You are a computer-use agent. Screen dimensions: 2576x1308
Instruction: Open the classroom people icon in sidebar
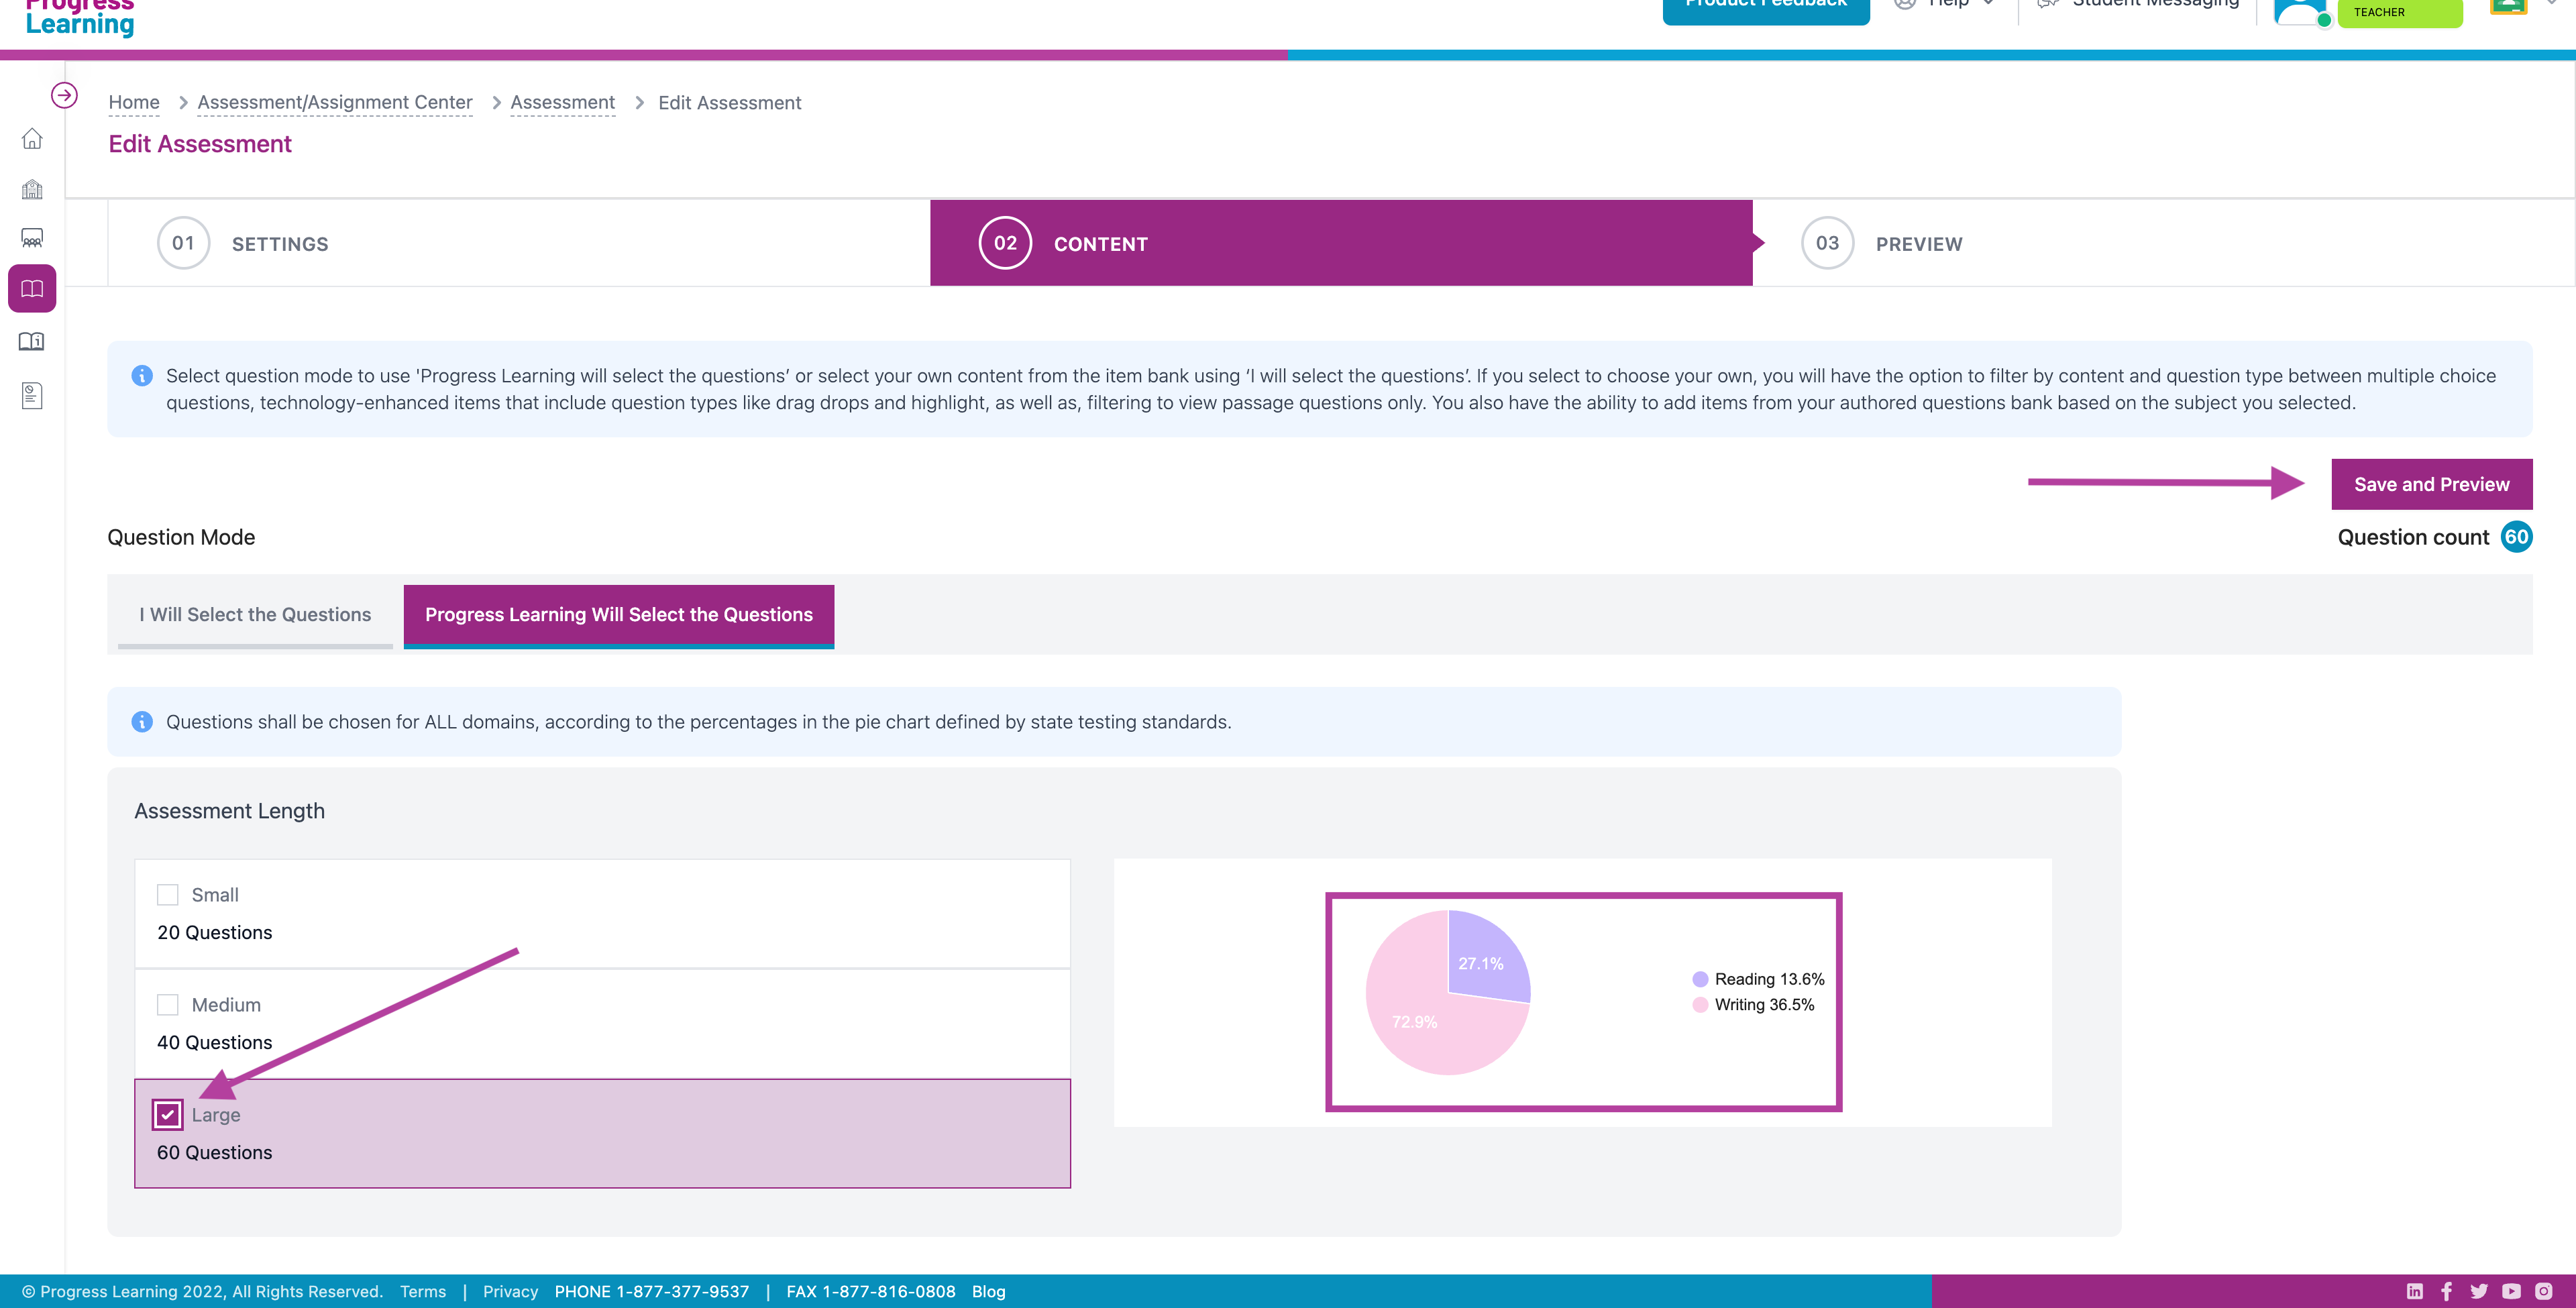pos(32,238)
